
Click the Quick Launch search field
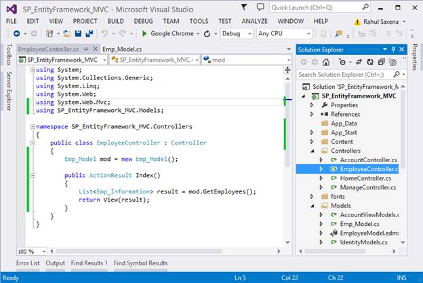[312, 7]
